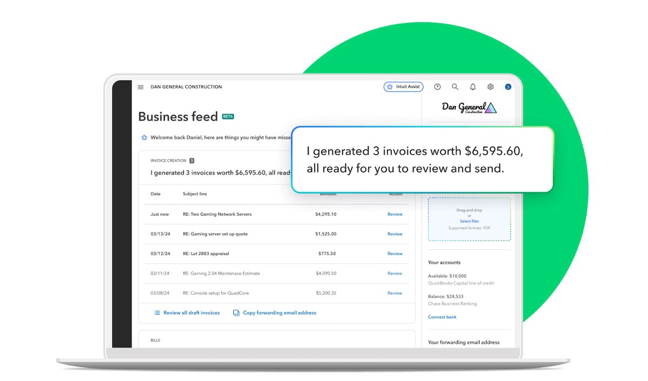Screen dimensions: 648x381
Task: Click the Business feed heading
Action: coord(178,117)
